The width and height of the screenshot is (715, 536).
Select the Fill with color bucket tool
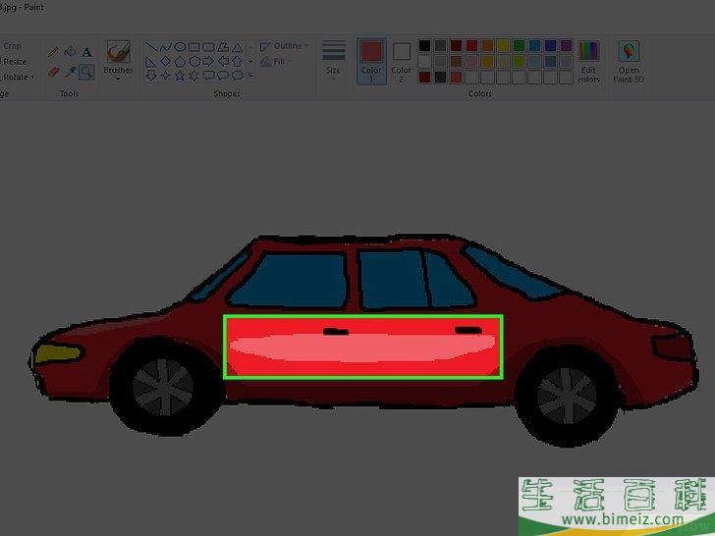[x=70, y=52]
